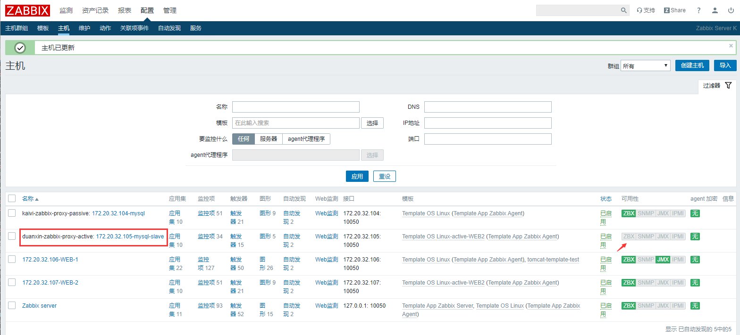
Task: Focus the 端口 filter input
Action: point(488,139)
